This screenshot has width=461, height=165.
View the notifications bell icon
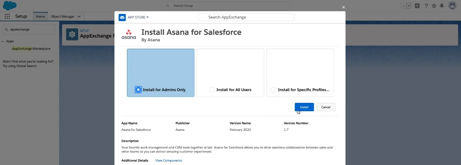tap(442, 6)
